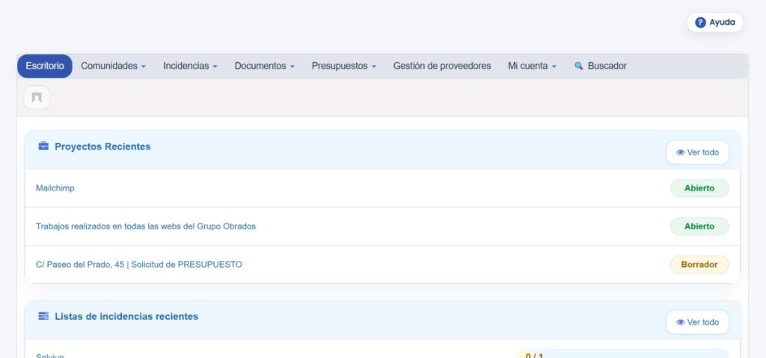Viewport: 766px width, 358px height.
Task: Open the C/ Paseo del Prado, 45 project
Action: (x=138, y=265)
